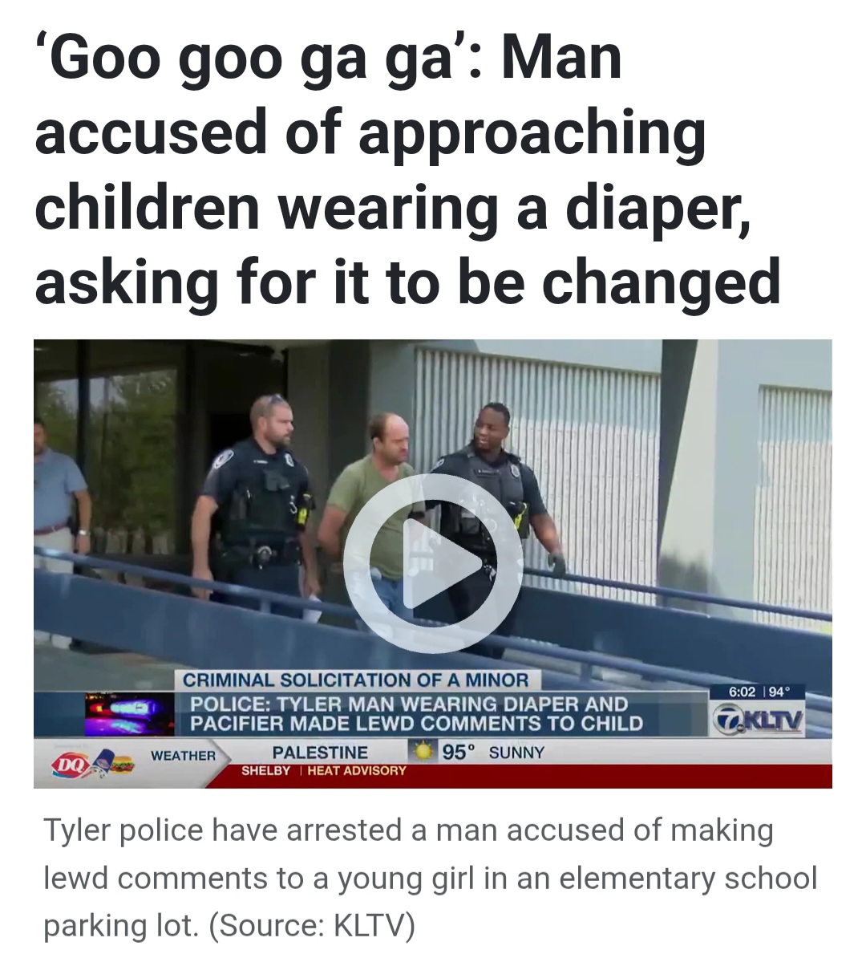Click the 6:02 time and temperature display

click(758, 692)
